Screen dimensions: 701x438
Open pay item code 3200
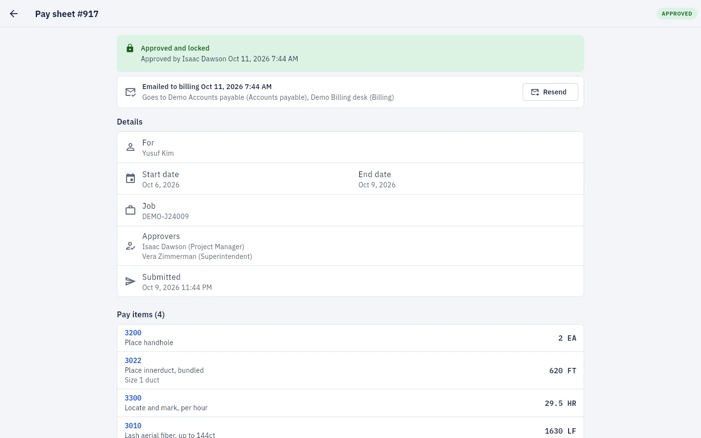click(x=133, y=333)
